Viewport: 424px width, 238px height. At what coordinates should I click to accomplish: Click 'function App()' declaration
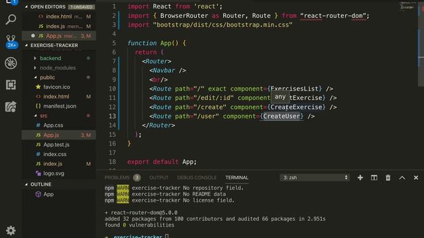tap(156, 43)
